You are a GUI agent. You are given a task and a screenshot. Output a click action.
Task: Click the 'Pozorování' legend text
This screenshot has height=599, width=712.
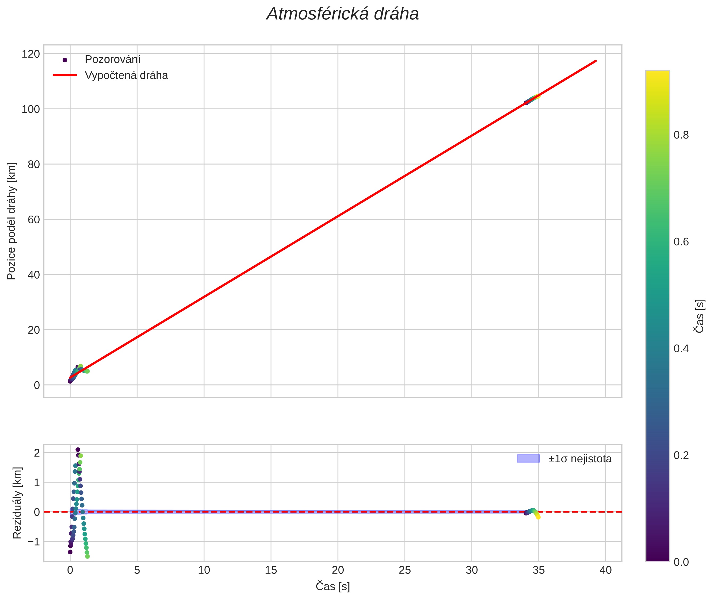(112, 60)
